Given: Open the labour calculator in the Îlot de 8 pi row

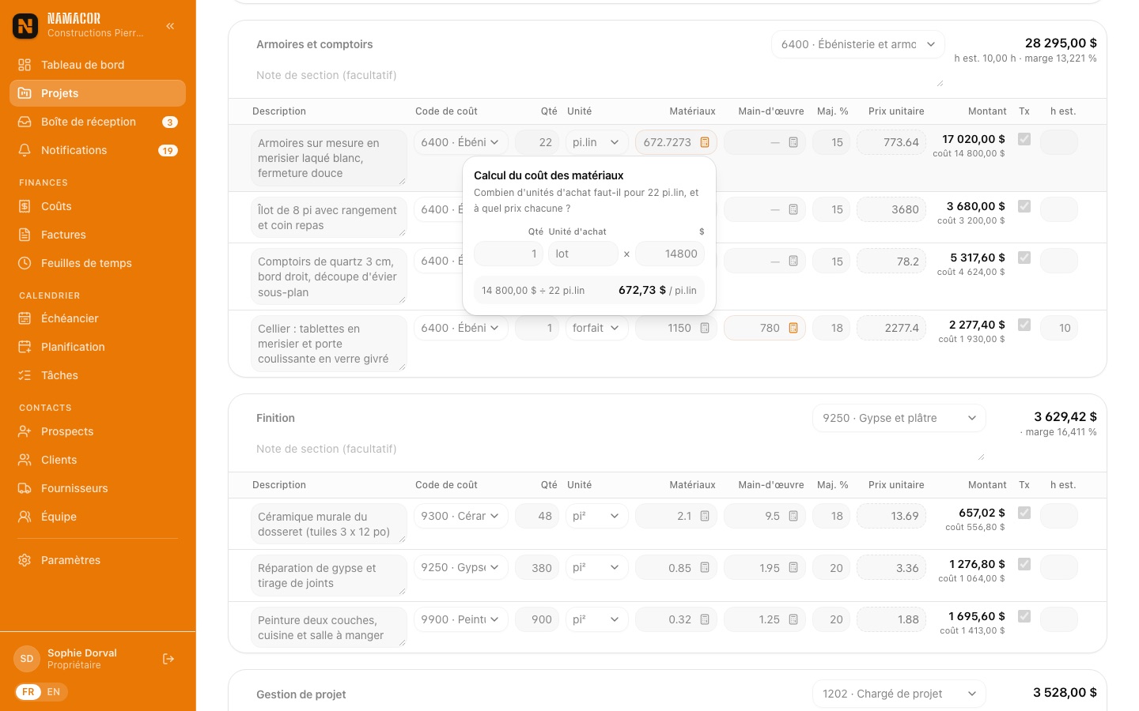Looking at the screenshot, I should [793, 209].
